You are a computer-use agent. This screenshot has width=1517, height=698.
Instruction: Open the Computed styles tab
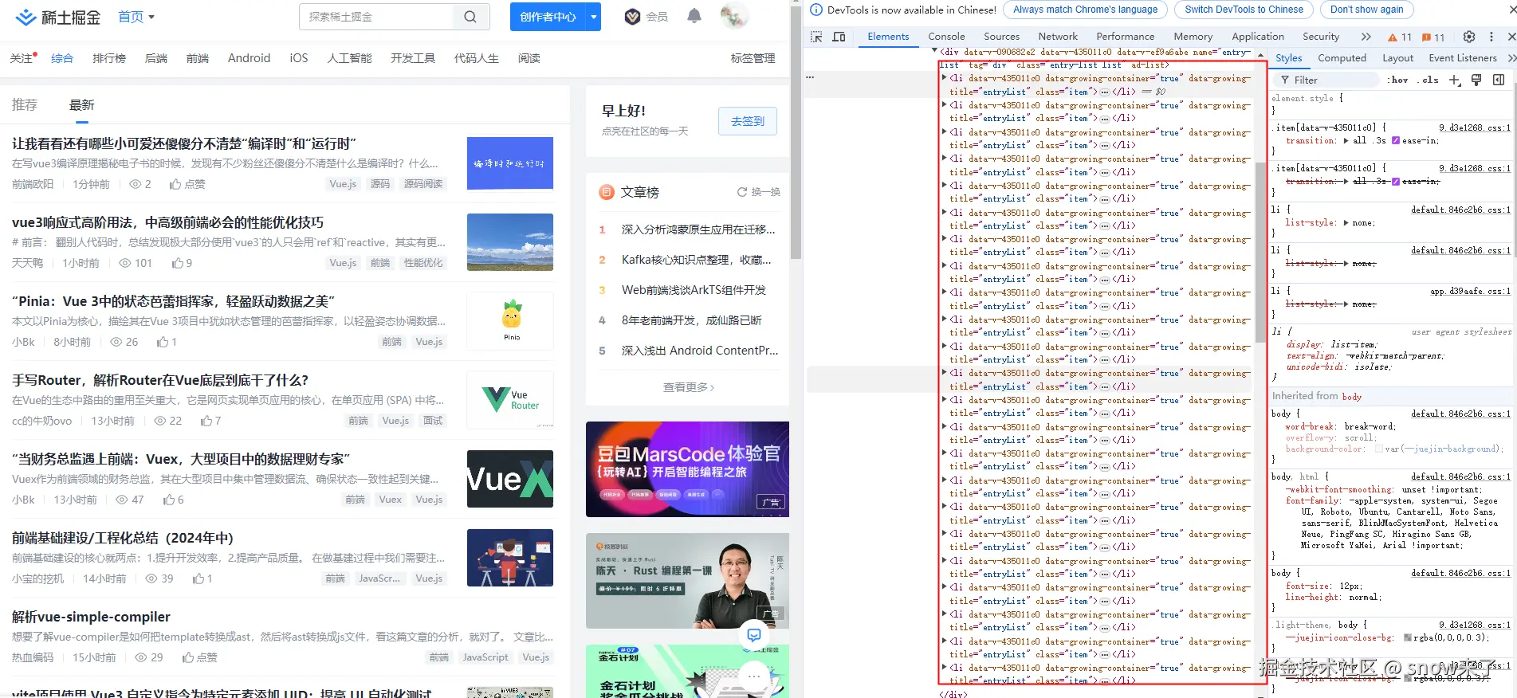[x=1342, y=58]
